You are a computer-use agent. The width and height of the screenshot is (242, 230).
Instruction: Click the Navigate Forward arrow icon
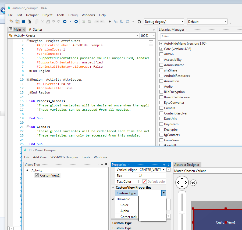(76, 21)
